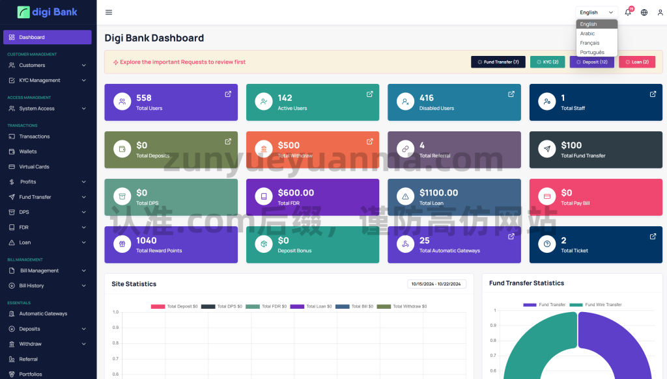Click the Total Fund Transfer plane icon
The width and height of the screenshot is (667, 379).
547,149
